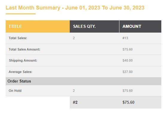The width and height of the screenshot is (167, 116).
Task: Click the Total Sales: row label
Action: coord(18,38)
